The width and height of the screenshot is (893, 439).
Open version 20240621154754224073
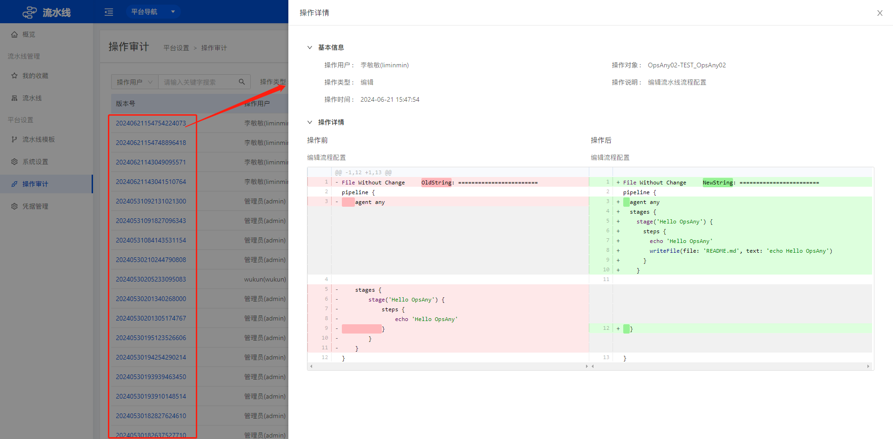pos(151,123)
